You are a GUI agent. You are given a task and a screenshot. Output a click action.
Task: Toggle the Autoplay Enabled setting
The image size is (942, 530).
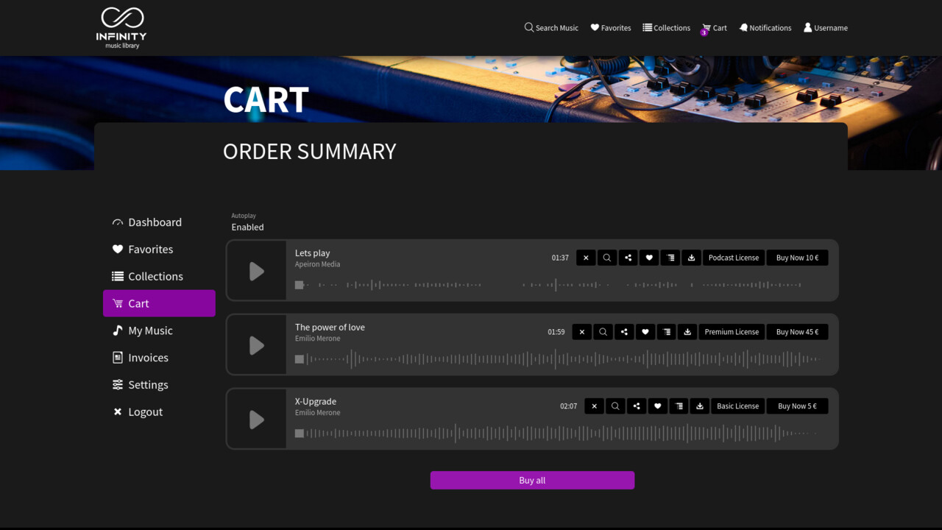pos(247,227)
